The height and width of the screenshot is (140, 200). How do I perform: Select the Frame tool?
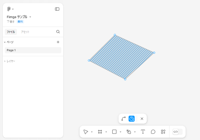coord(100,132)
